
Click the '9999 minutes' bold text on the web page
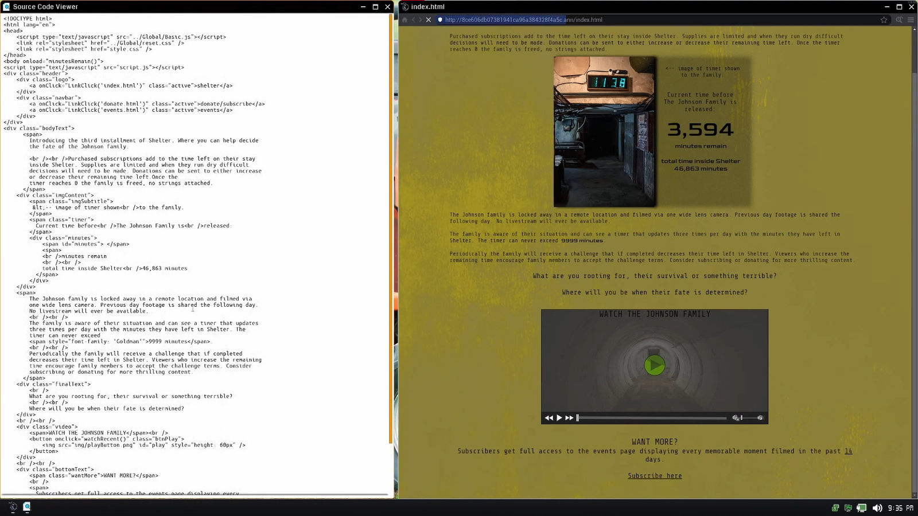click(582, 241)
